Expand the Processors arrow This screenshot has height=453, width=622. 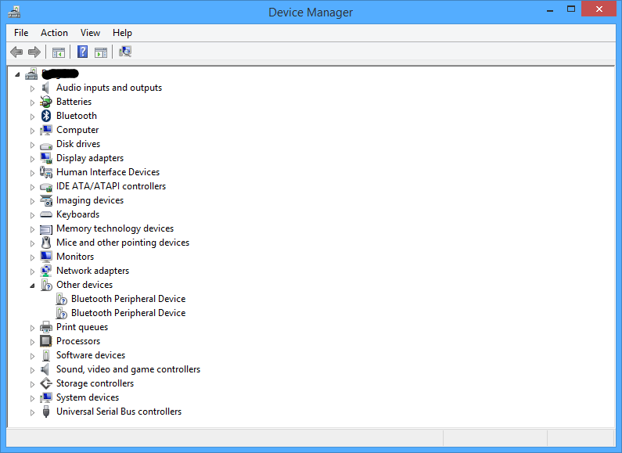pos(32,342)
